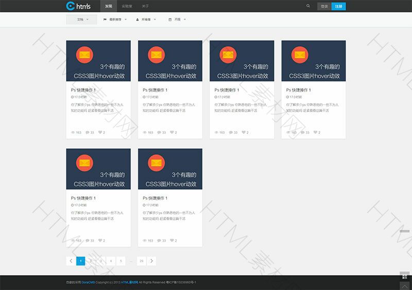This screenshot has height=290, width=412.
Task: Open the 关于 nav tab
Action: 145,6
